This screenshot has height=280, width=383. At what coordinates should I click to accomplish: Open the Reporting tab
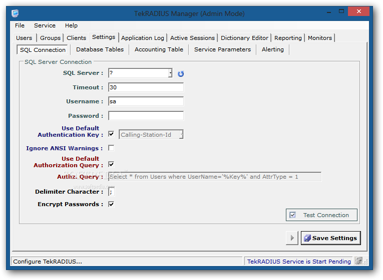[288, 38]
